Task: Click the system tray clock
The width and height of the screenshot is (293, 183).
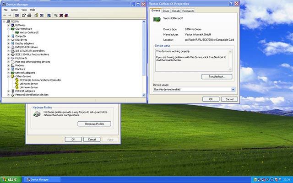Action: 287,180
